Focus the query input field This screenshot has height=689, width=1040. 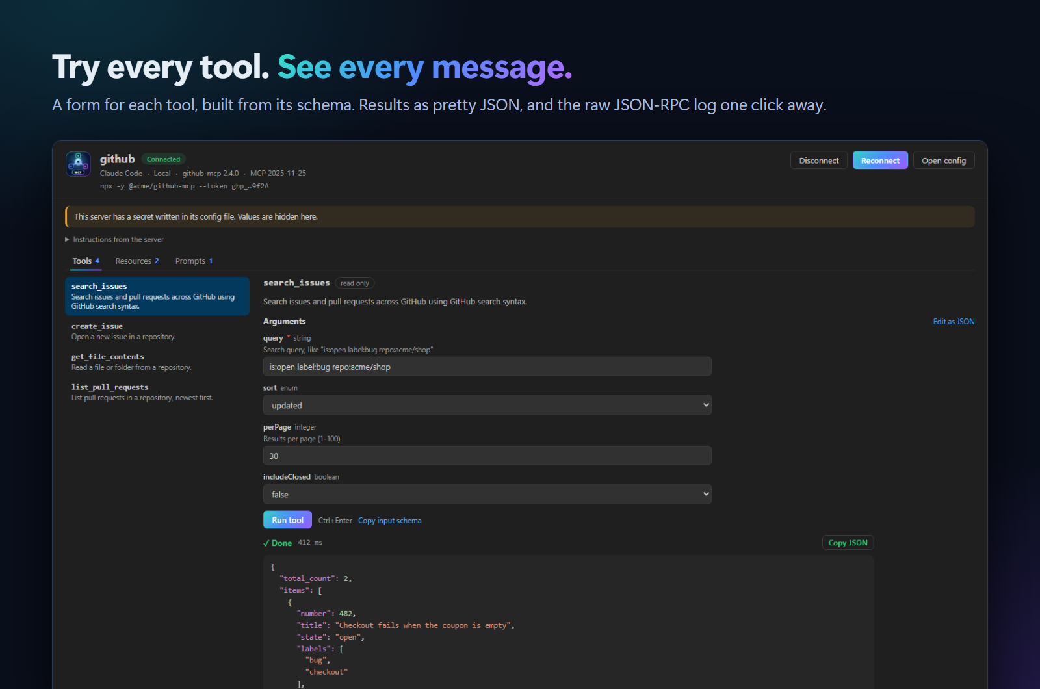[487, 367]
